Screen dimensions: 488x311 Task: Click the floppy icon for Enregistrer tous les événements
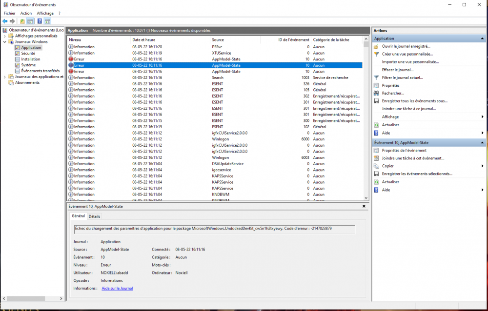(x=376, y=101)
